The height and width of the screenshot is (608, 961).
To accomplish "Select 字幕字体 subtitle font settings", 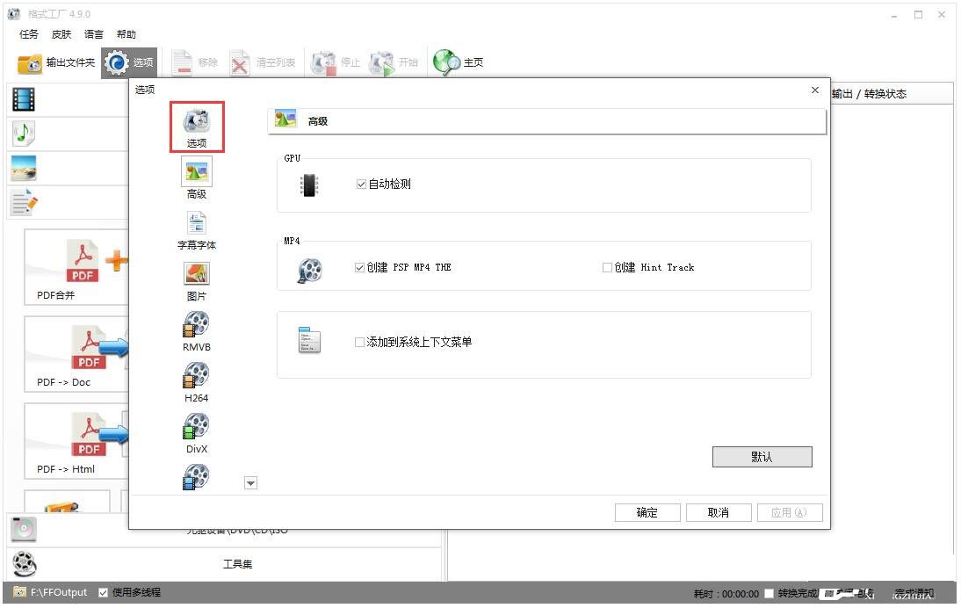I will (197, 230).
